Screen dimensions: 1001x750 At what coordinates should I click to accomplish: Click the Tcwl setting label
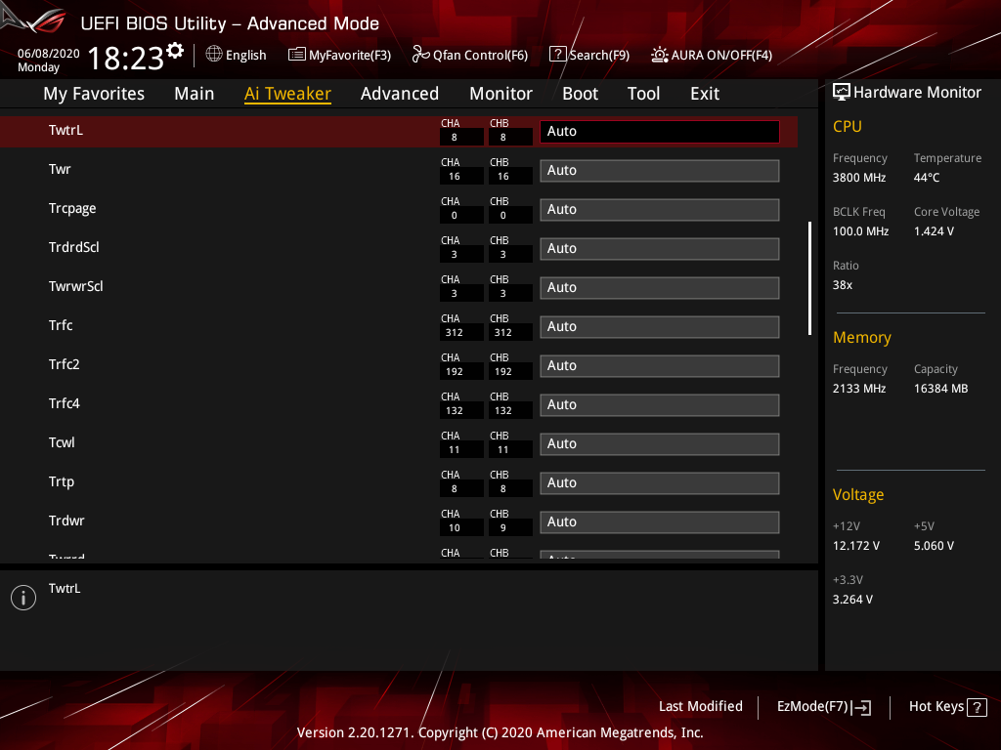[62, 442]
